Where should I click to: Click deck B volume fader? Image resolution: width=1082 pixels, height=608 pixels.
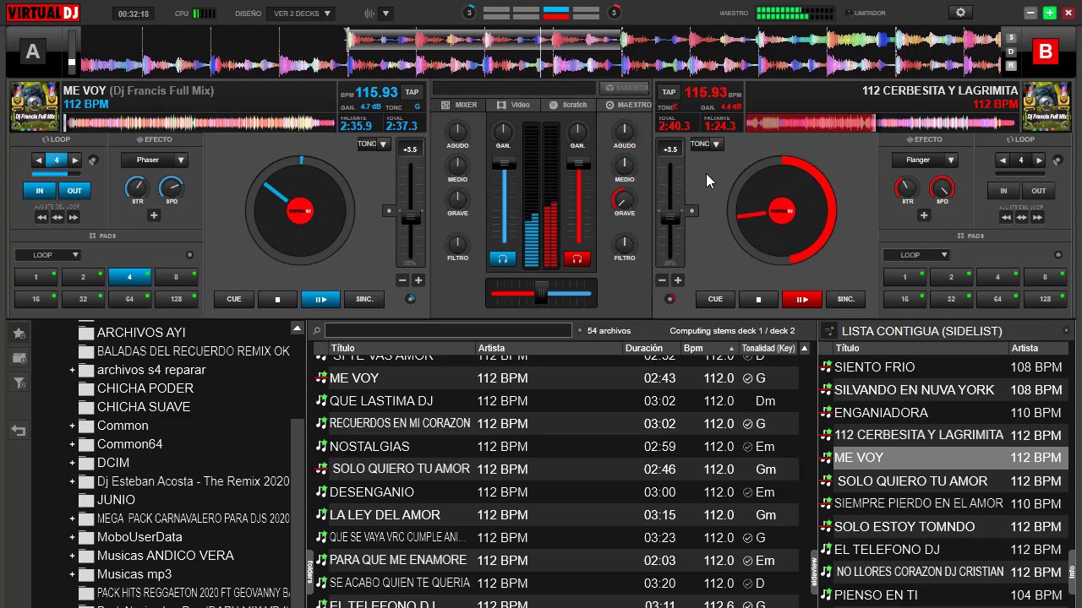578,165
